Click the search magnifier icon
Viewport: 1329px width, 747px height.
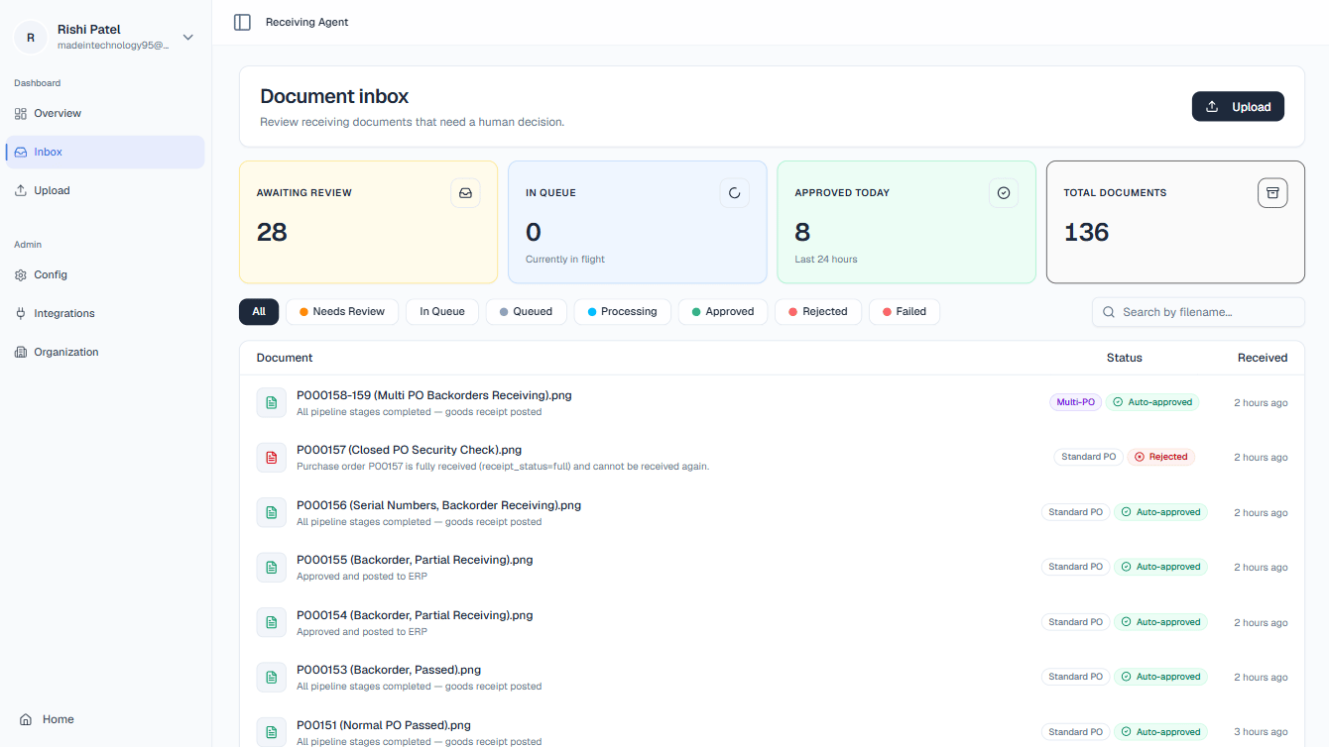[1110, 312]
